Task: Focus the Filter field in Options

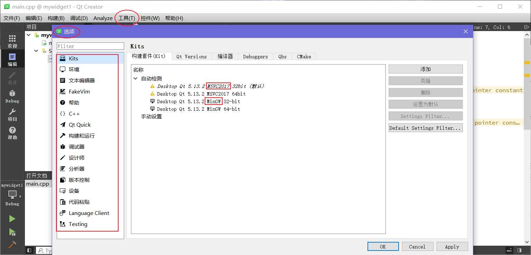Action: [x=90, y=46]
